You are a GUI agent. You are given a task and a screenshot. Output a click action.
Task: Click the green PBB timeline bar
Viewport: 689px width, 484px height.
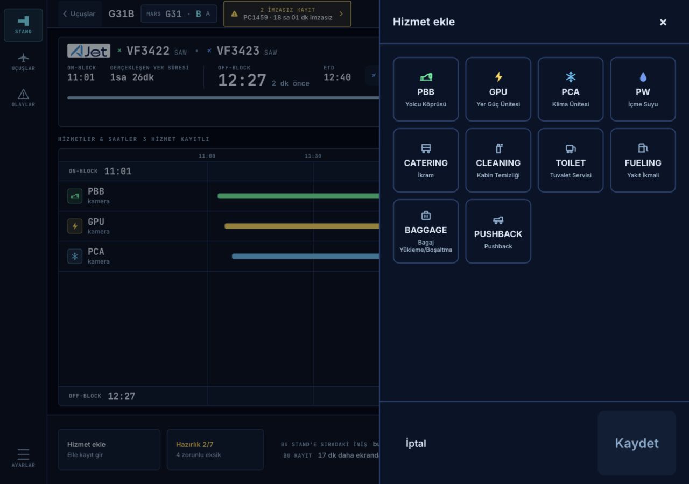(298, 196)
